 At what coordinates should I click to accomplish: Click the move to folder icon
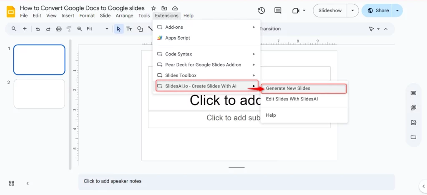(164, 8)
